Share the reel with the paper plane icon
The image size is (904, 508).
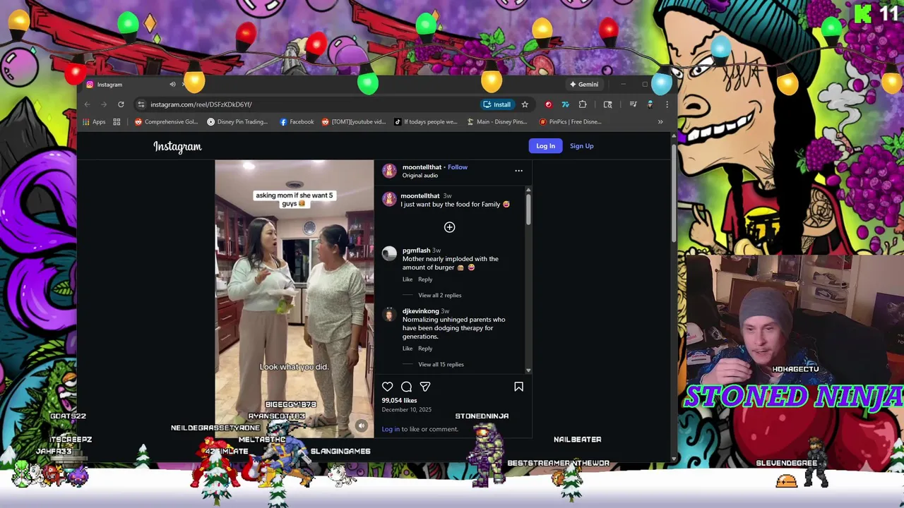[x=425, y=387]
